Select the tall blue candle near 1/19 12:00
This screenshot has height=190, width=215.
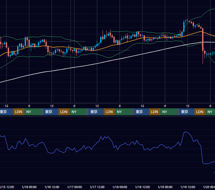coord(184,27)
